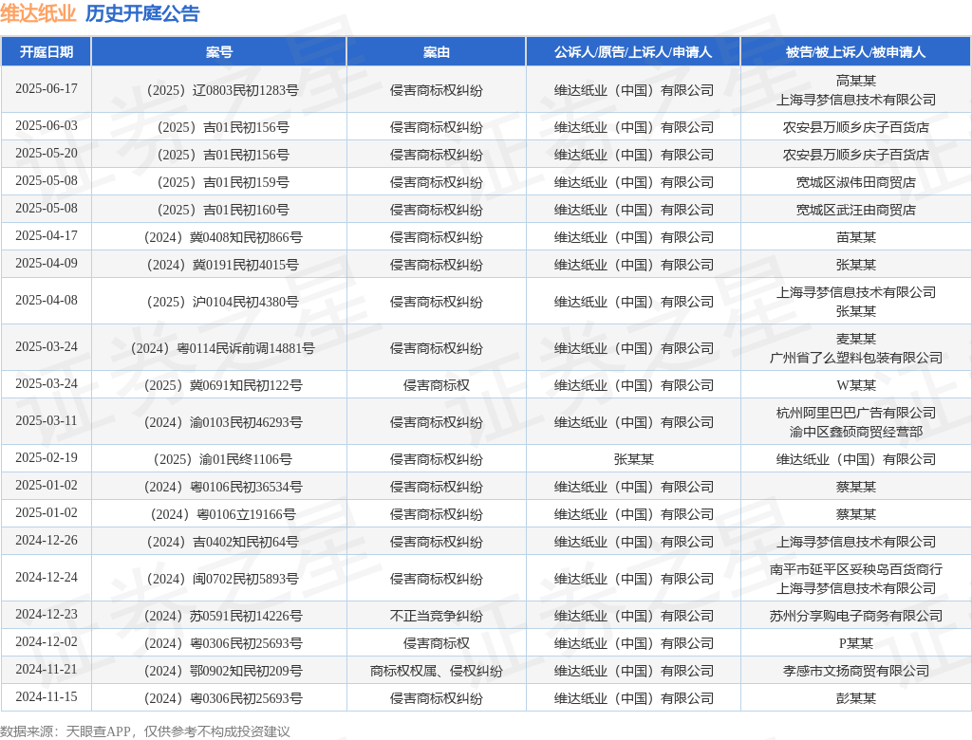Click the 公诉人/原告/上诉人/申请人 column header
Screen dimensions: 972x740
633,52
